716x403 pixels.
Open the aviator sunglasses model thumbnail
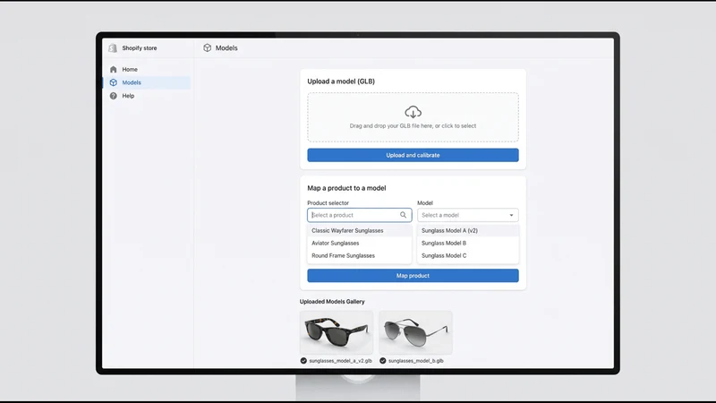[415, 332]
